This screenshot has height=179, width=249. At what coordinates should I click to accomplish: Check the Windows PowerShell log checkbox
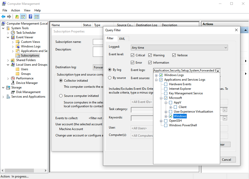coord(166,125)
